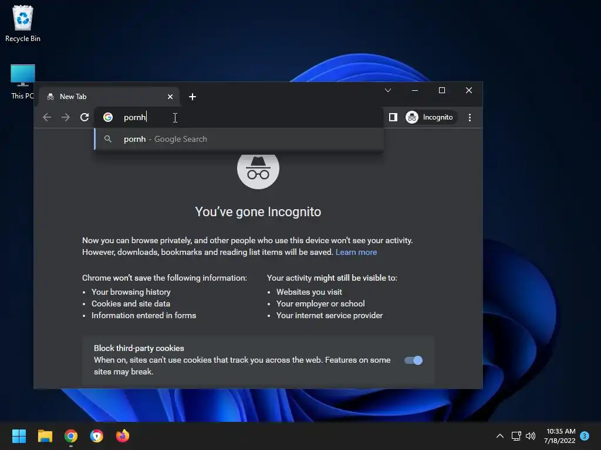Close the Chrome Incognito window
The width and height of the screenshot is (601, 450).
[469, 90]
